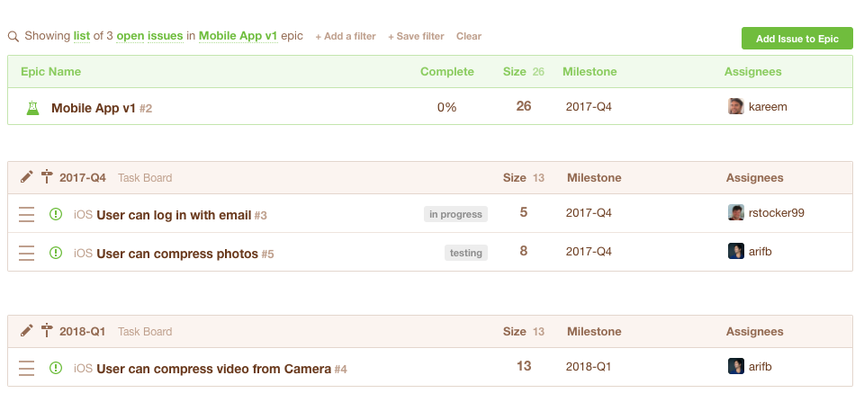Click drag handle for compress video issue
Image resolution: width=864 pixels, height=402 pixels.
27,368
